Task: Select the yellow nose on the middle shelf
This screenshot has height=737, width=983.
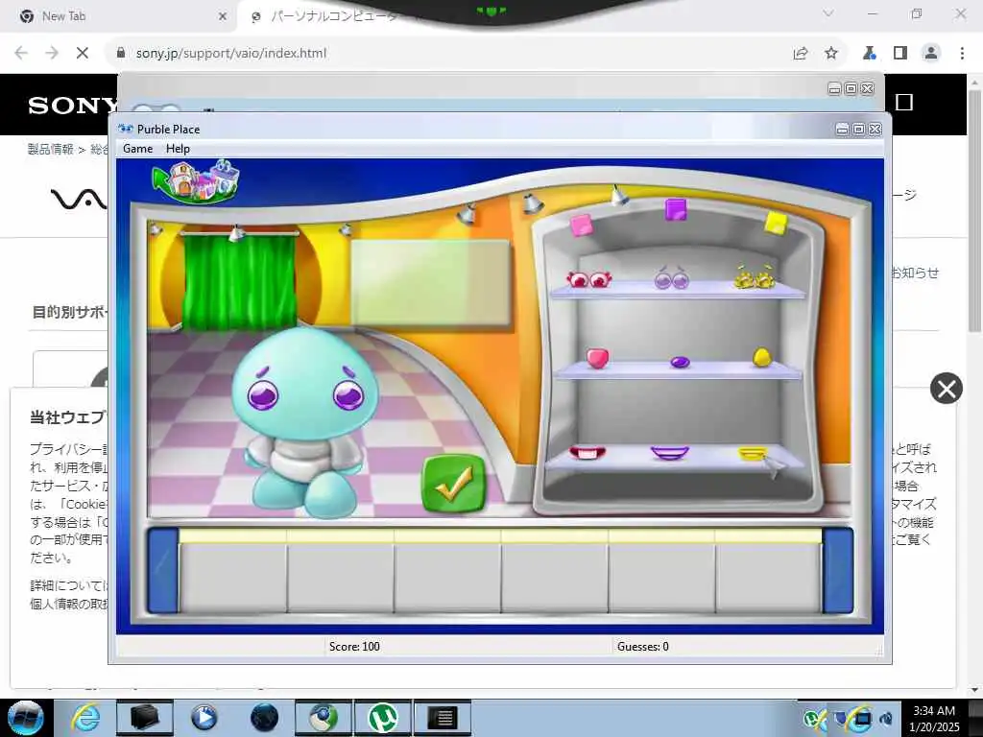Action: click(x=761, y=357)
